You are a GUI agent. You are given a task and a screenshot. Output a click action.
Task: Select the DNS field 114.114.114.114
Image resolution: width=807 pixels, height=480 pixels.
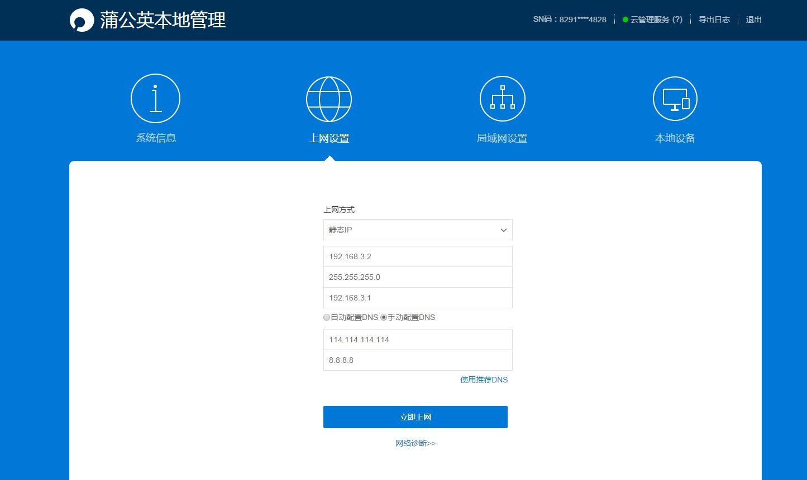[x=417, y=339]
